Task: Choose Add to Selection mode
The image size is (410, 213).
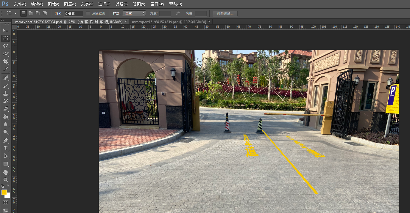Action: (30, 13)
